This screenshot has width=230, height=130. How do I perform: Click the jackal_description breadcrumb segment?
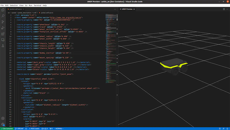click(25, 13)
